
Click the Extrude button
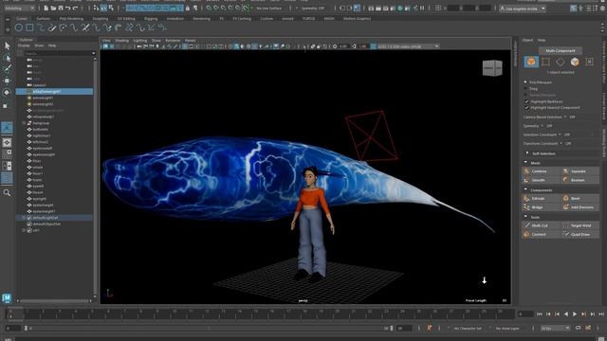tap(541, 198)
